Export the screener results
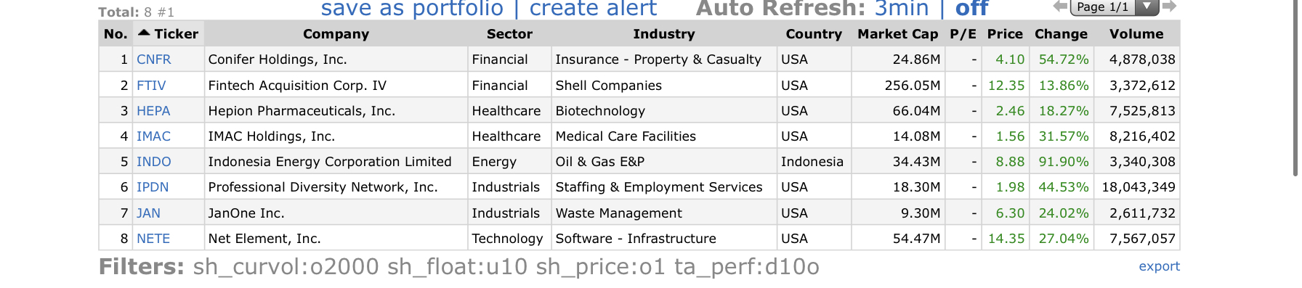Viewport: 1302px width, 288px height. (1159, 266)
